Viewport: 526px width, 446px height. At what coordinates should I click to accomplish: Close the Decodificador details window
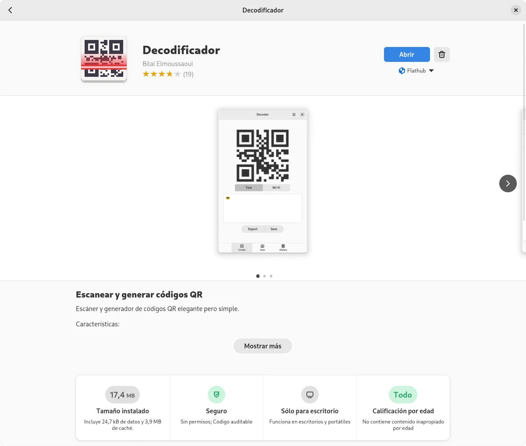click(516, 10)
